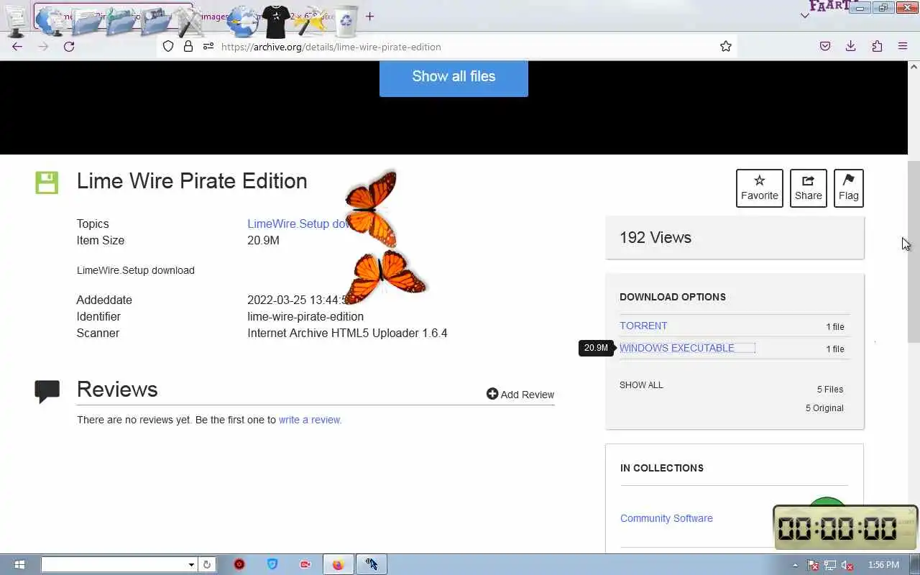Screen dimensions: 920x575
Task: Click the Recycle Bin dock icon
Action: (346, 22)
